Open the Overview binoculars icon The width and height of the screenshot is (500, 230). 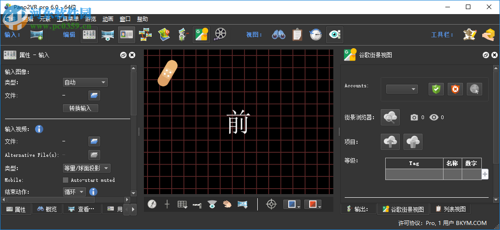(278, 35)
